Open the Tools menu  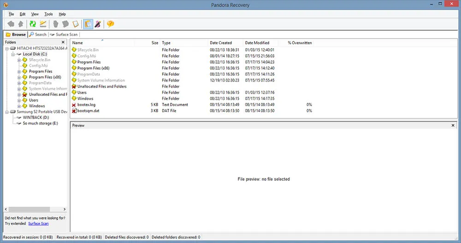48,14
